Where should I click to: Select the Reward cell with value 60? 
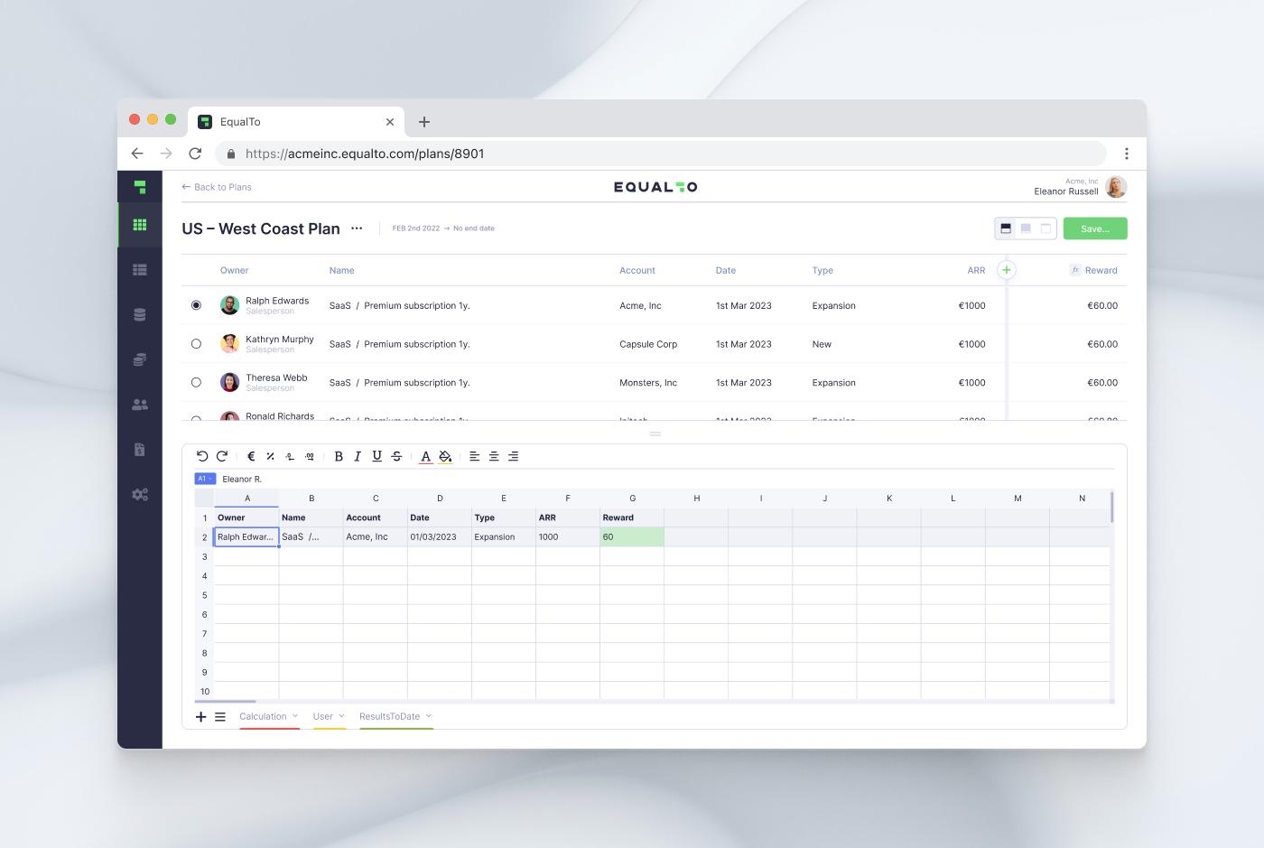(632, 536)
